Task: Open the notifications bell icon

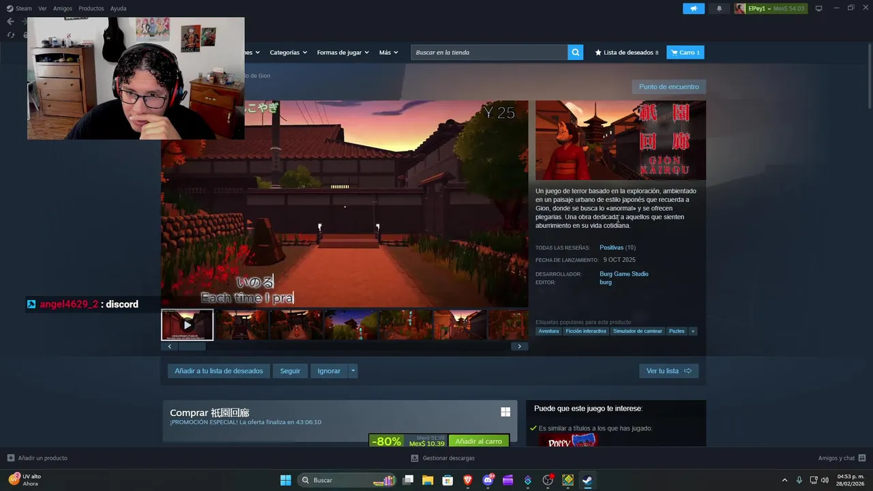Action: (719, 8)
